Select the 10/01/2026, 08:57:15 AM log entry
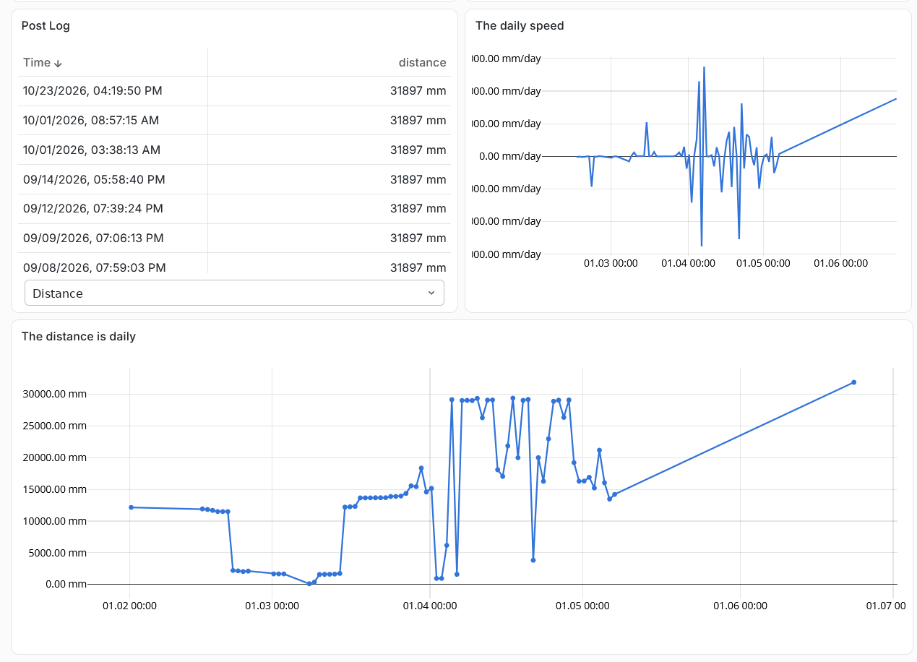 coord(234,121)
